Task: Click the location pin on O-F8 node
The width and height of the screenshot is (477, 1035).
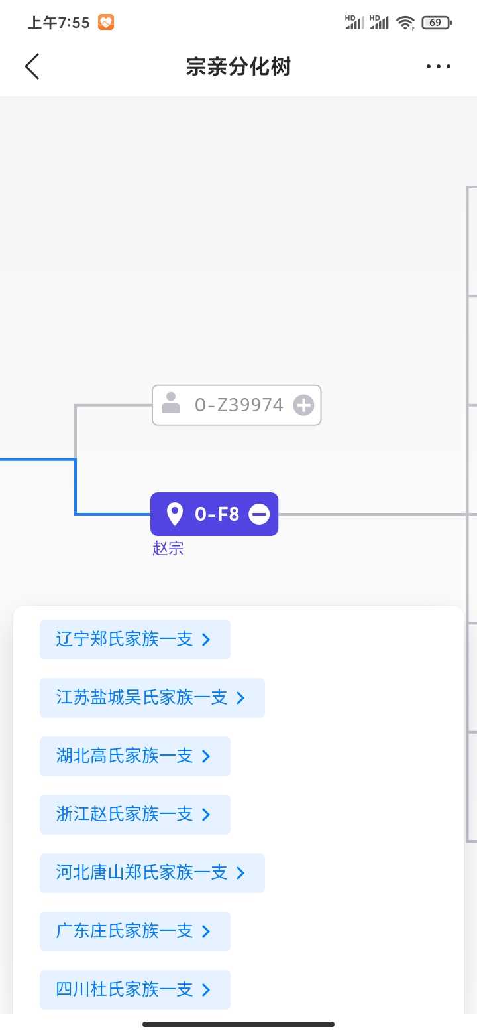Action: (174, 514)
